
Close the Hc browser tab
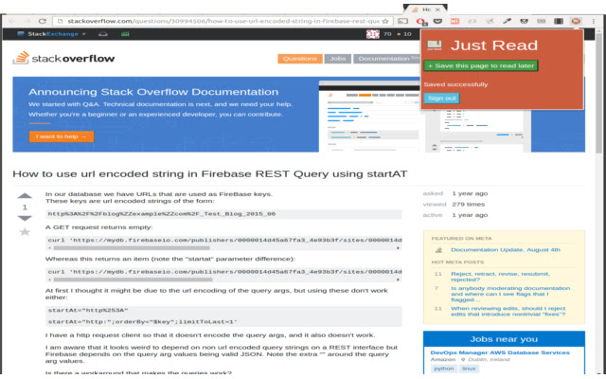437,9
